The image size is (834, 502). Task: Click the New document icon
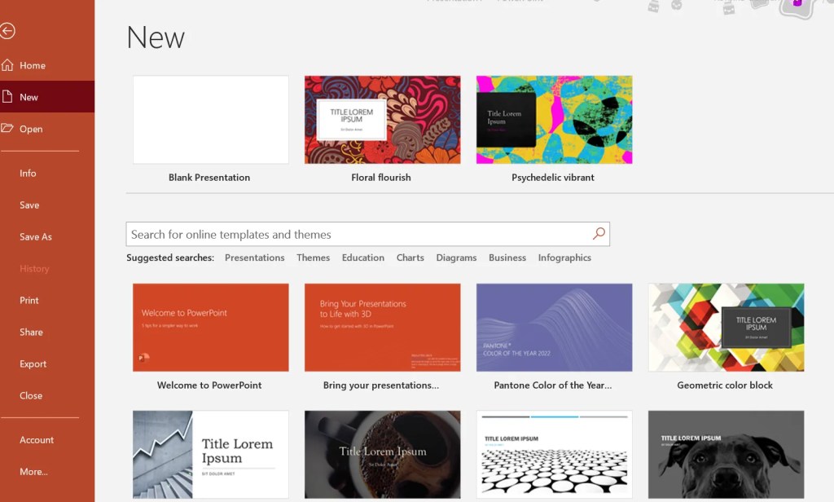pyautogui.click(x=8, y=97)
